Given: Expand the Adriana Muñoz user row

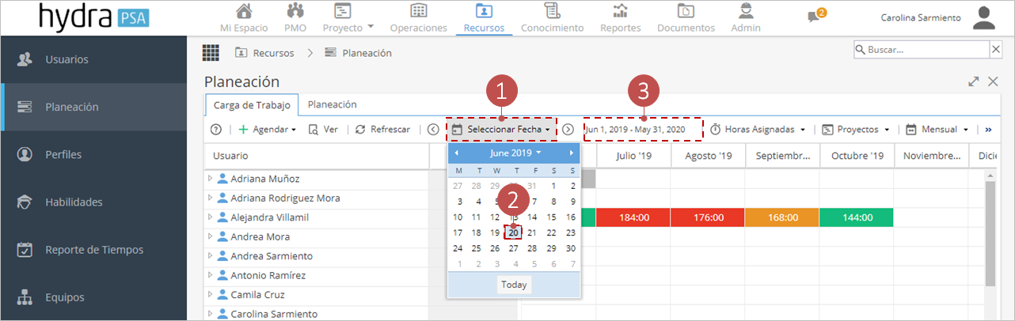Looking at the screenshot, I should click(x=211, y=179).
